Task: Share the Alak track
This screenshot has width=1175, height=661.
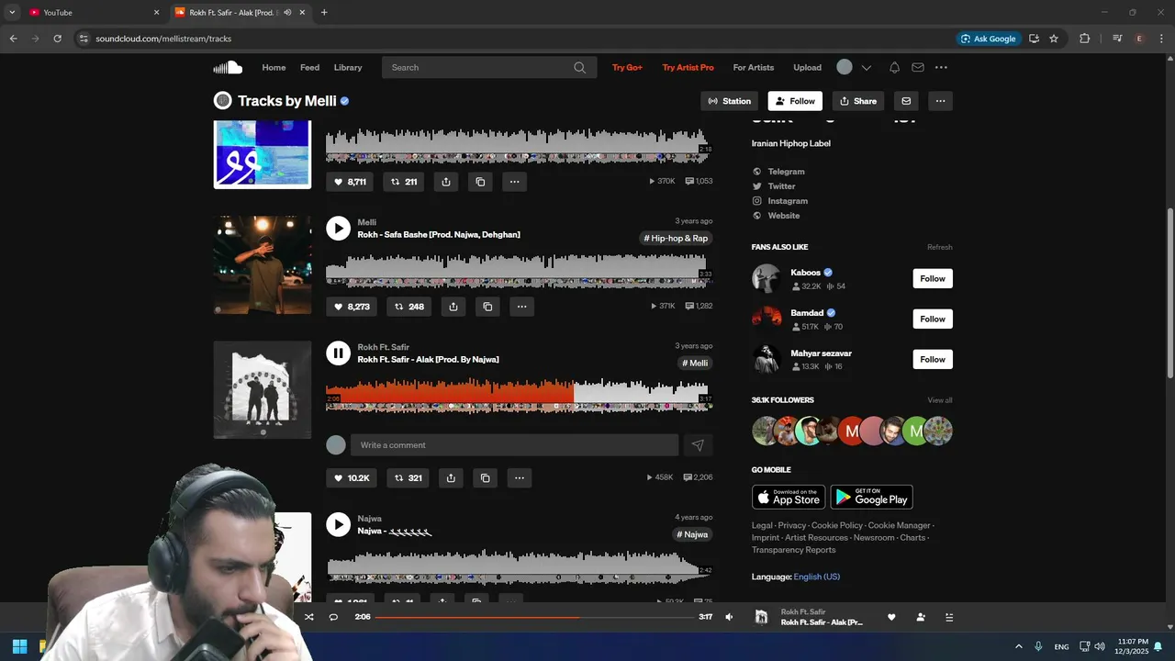Action: pyautogui.click(x=451, y=477)
